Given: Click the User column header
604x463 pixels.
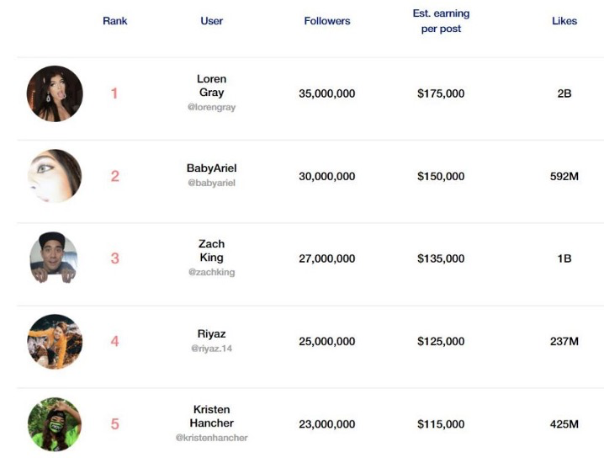Looking at the screenshot, I should coord(212,21).
